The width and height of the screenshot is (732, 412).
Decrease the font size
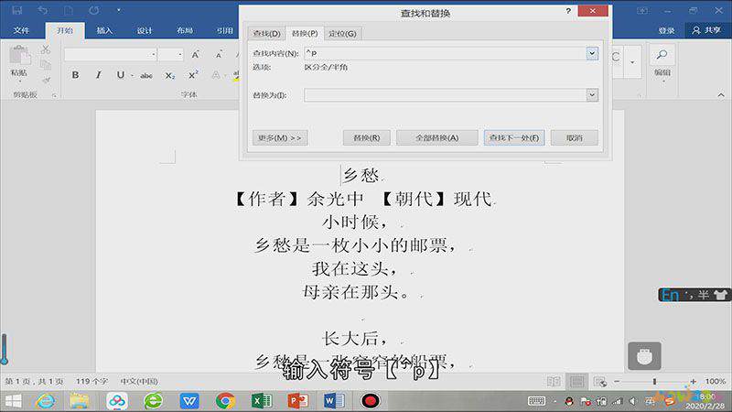pyautogui.click(x=219, y=55)
